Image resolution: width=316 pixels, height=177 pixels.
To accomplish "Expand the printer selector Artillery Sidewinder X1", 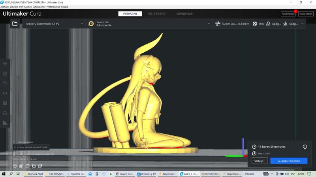I will point(54,24).
